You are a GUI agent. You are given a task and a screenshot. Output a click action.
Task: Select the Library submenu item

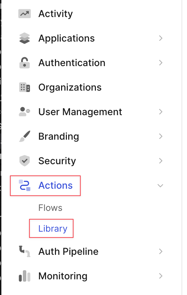click(x=53, y=229)
